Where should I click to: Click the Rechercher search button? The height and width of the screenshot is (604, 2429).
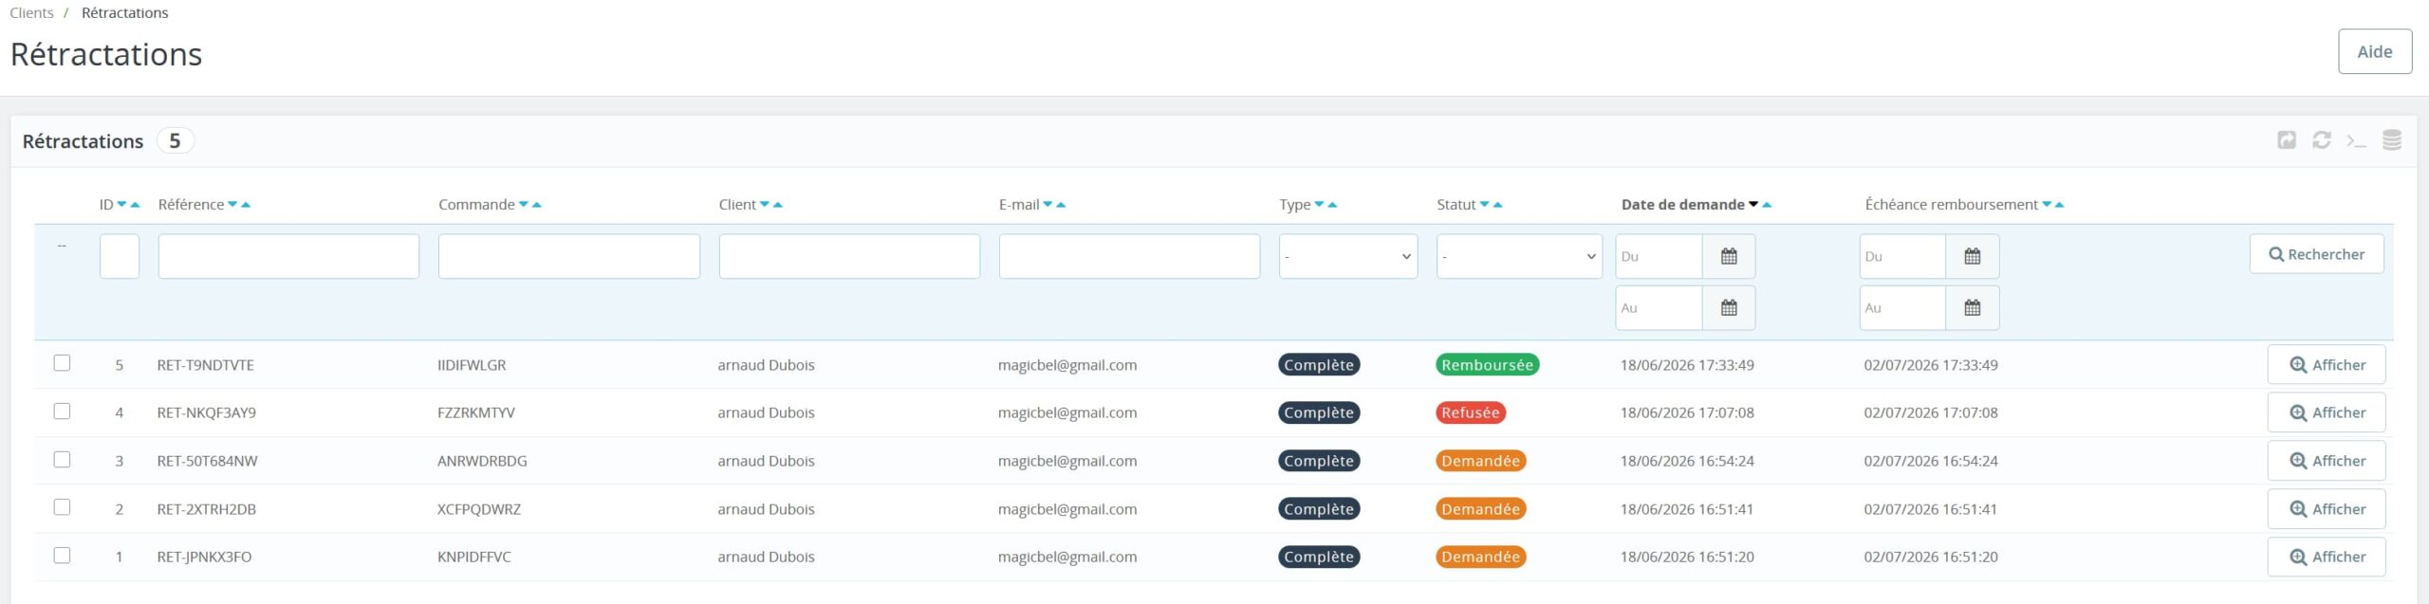(2316, 254)
